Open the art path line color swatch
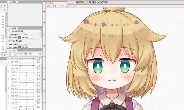184x110 pixels. (x=20, y=47)
